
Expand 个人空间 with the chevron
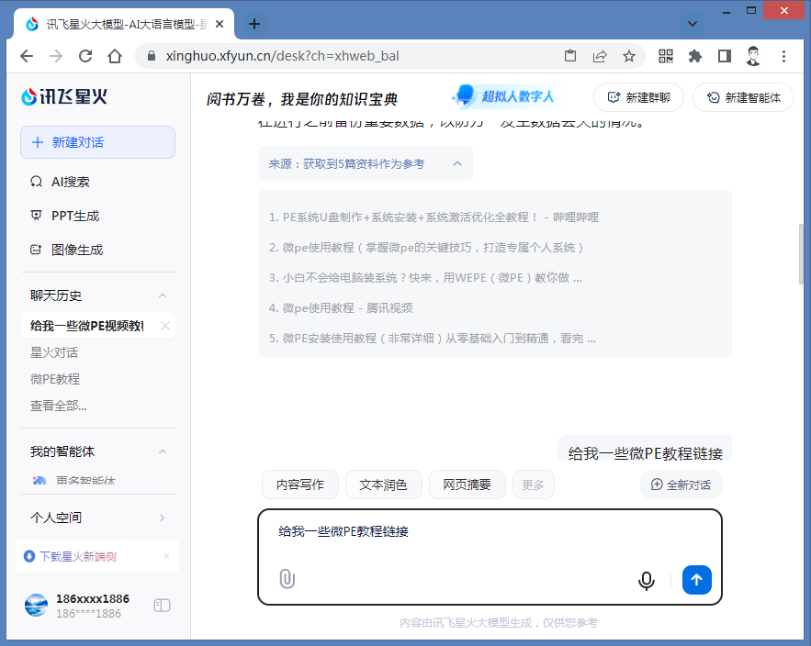pos(163,518)
